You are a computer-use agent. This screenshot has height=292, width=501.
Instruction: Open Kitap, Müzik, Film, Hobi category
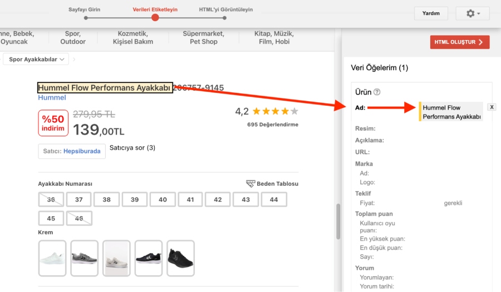[x=274, y=38]
